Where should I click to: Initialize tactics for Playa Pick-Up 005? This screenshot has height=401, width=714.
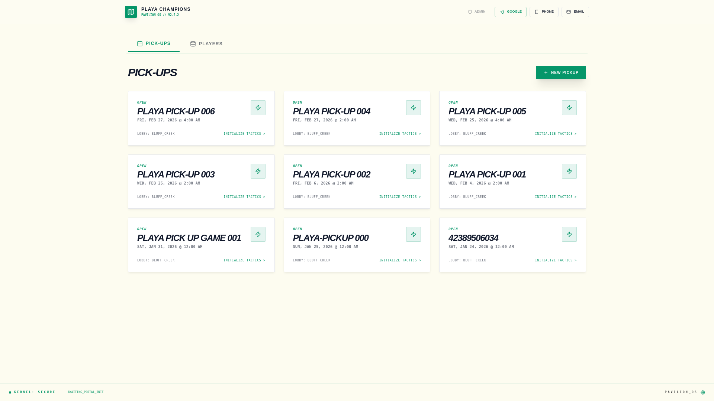pyautogui.click(x=556, y=134)
